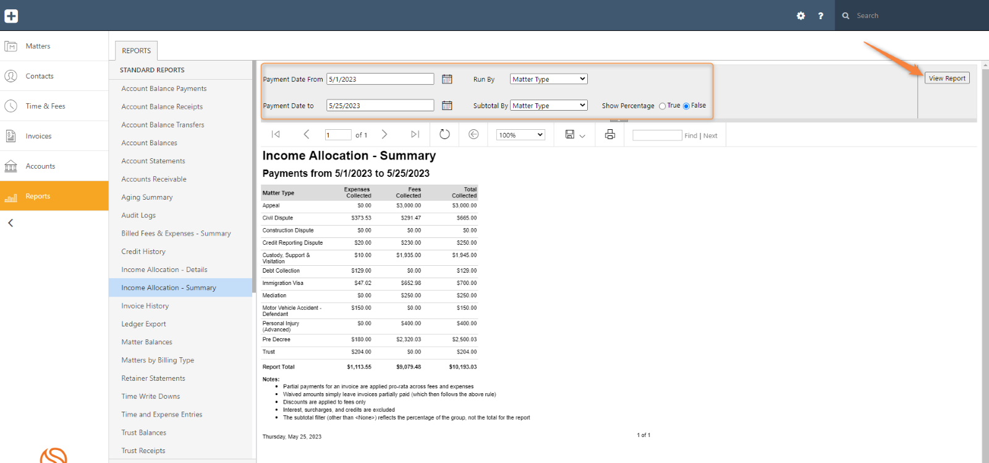Open Retainer Statements report
Screen dimensions: 989x463
pyautogui.click(x=153, y=378)
